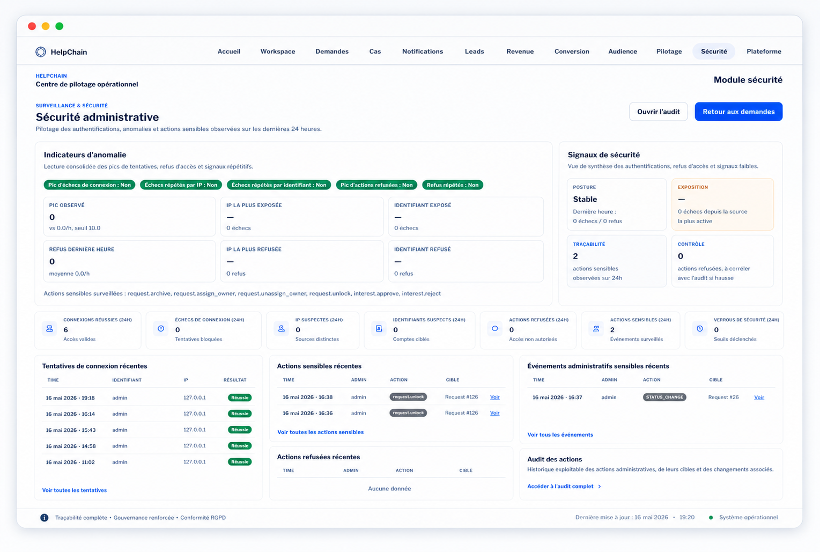The height and width of the screenshot is (552, 820).
Task: Click the Réussie badge in the 16:14 row
Action: [240, 414]
